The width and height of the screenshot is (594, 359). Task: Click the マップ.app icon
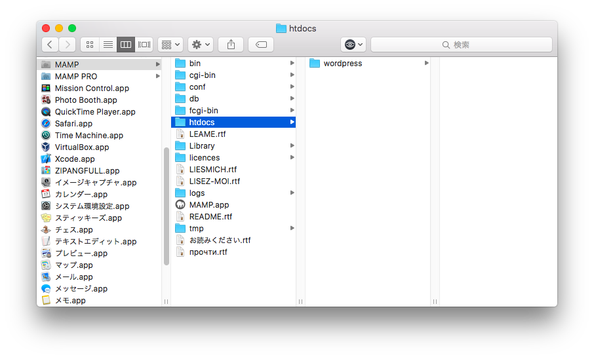point(46,265)
